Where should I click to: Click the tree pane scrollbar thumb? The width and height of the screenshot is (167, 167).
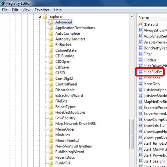point(132,134)
